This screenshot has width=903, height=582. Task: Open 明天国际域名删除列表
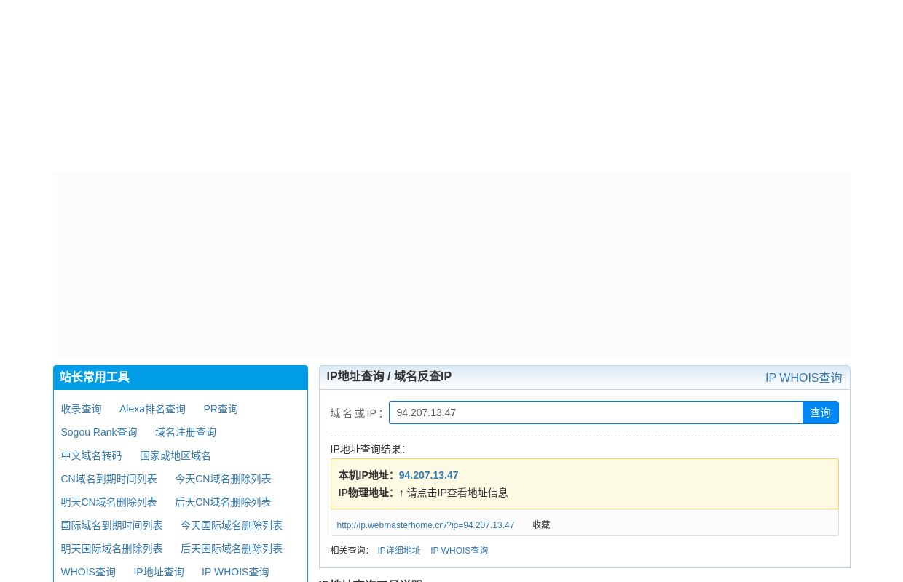111,549
